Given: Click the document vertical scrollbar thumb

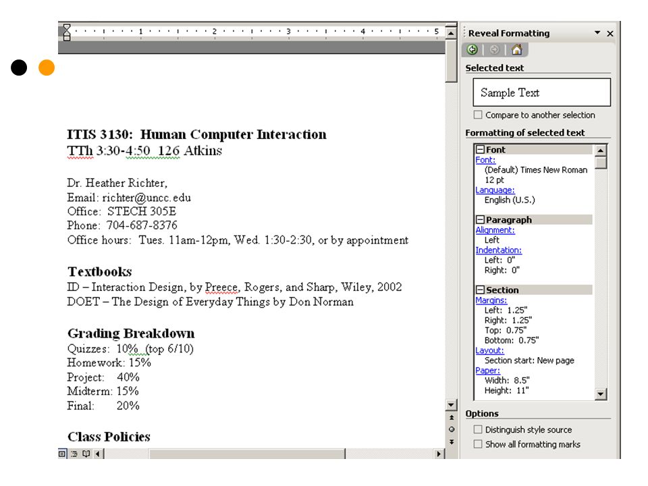Looking at the screenshot, I should 451,61.
